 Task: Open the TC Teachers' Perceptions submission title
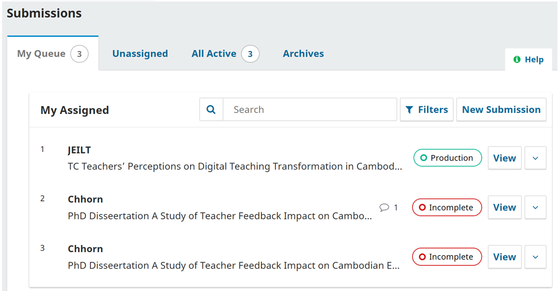(x=235, y=167)
